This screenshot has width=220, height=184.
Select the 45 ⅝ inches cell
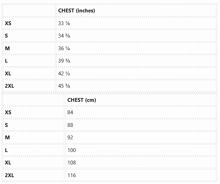coord(64,86)
